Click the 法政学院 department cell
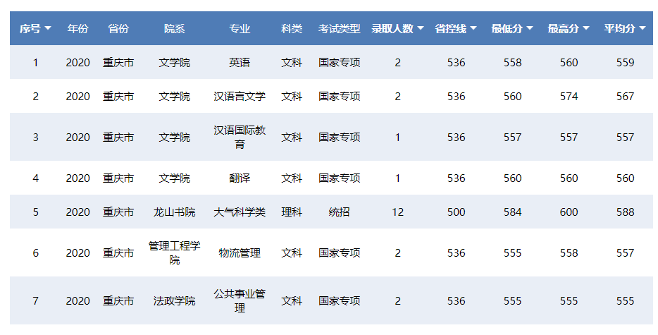This screenshot has width=658, height=335. (x=174, y=301)
